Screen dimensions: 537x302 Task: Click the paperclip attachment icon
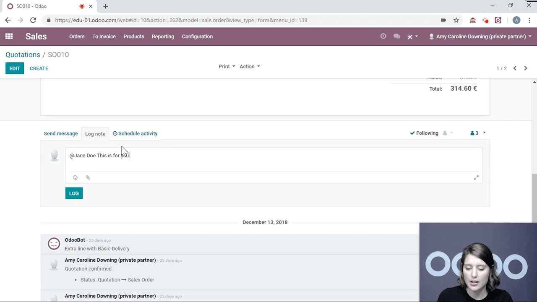[x=88, y=177]
